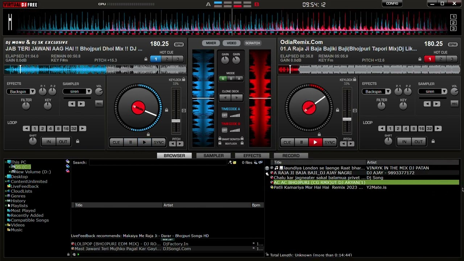This screenshot has height=261, width=464.
Task: Click right deck sampler REC button
Action: (455, 104)
